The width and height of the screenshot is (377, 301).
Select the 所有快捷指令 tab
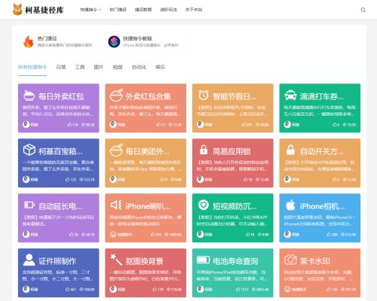coord(32,67)
